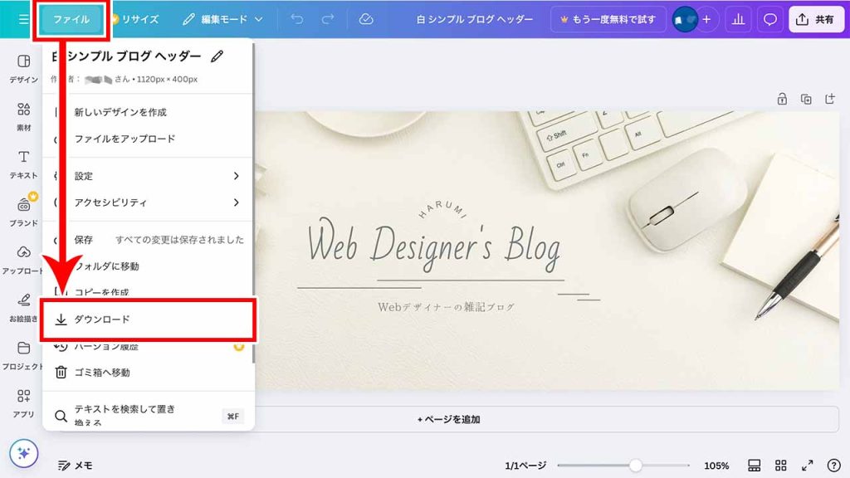Open the デザイン sidebar panel
This screenshot has width=850, height=478.
point(23,69)
